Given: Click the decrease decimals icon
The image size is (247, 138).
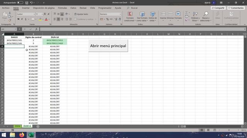Looking at the screenshot, I should (120, 19).
